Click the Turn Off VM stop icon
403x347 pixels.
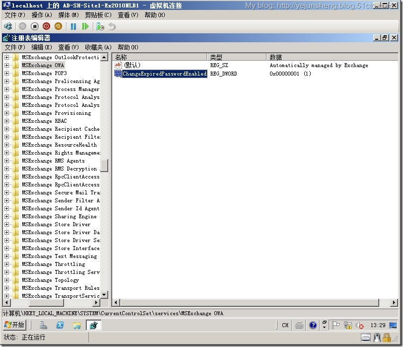click(34, 26)
